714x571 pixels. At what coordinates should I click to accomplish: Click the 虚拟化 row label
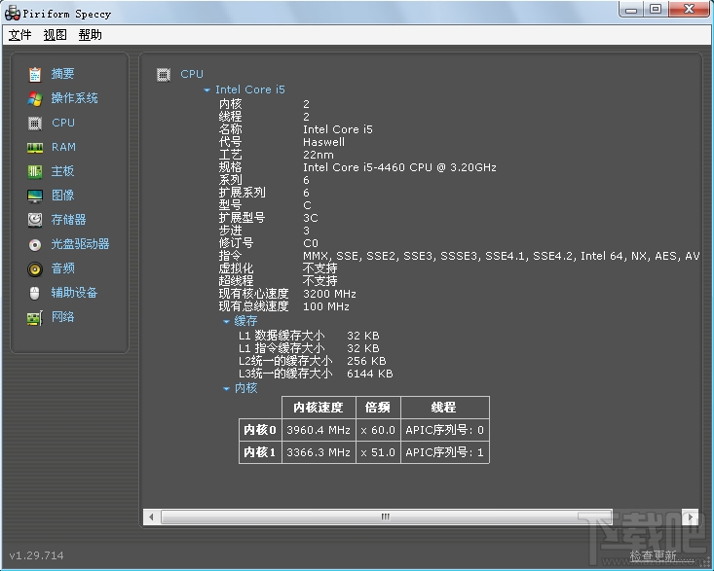point(236,268)
